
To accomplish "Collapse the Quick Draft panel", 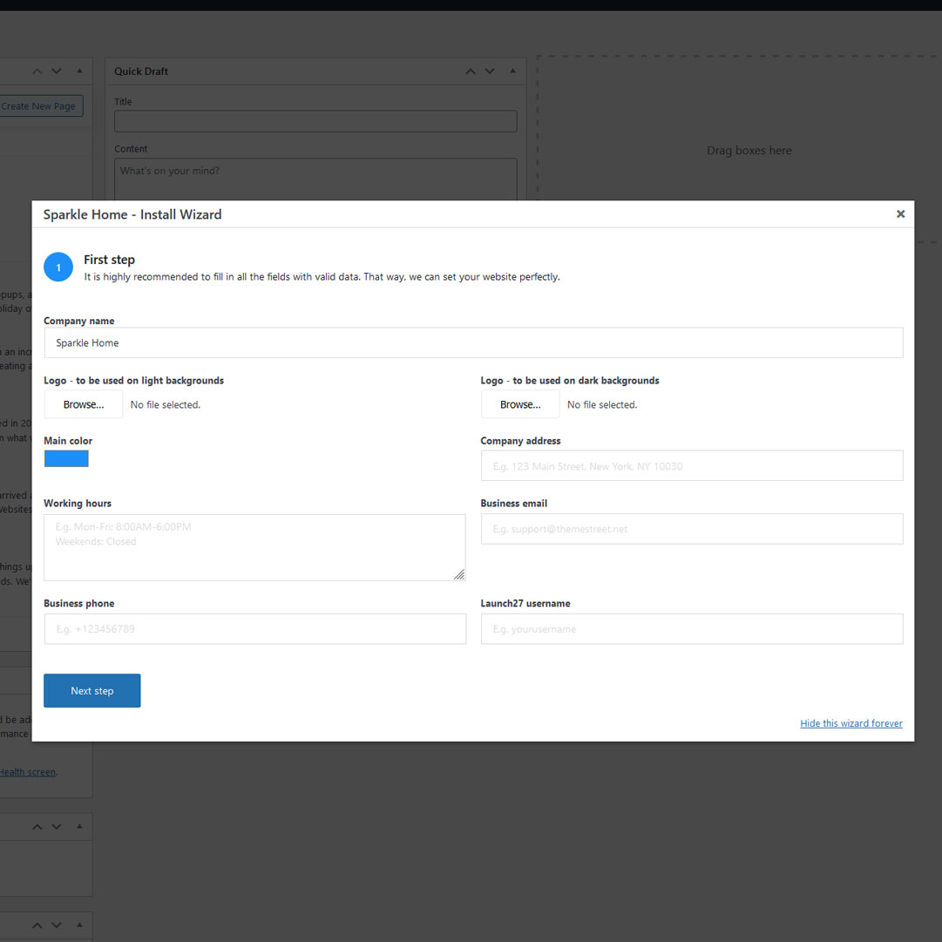I will click(x=512, y=71).
